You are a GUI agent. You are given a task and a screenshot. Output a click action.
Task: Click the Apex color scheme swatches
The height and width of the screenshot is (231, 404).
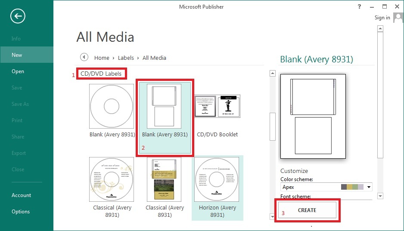[352, 187]
